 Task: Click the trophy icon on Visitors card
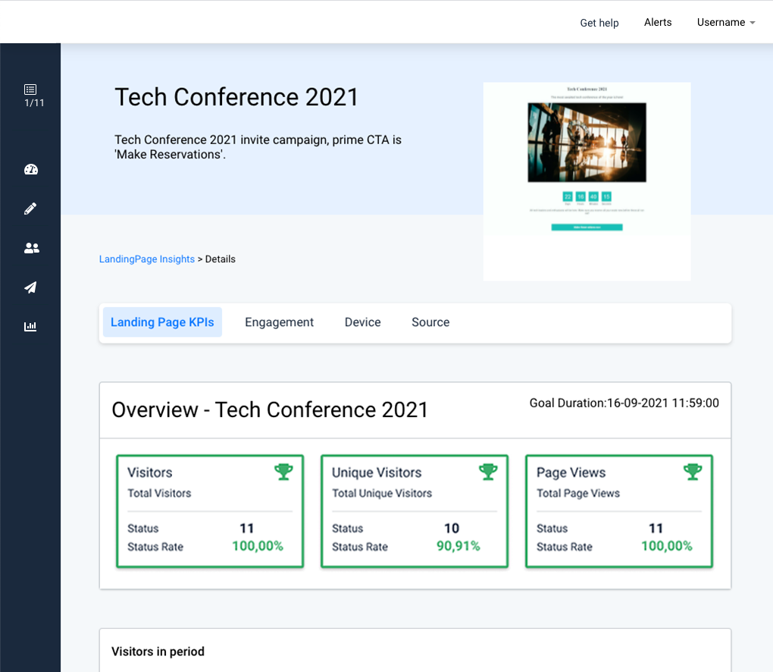283,472
